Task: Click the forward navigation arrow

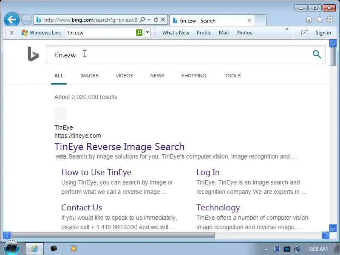Action: (27, 20)
